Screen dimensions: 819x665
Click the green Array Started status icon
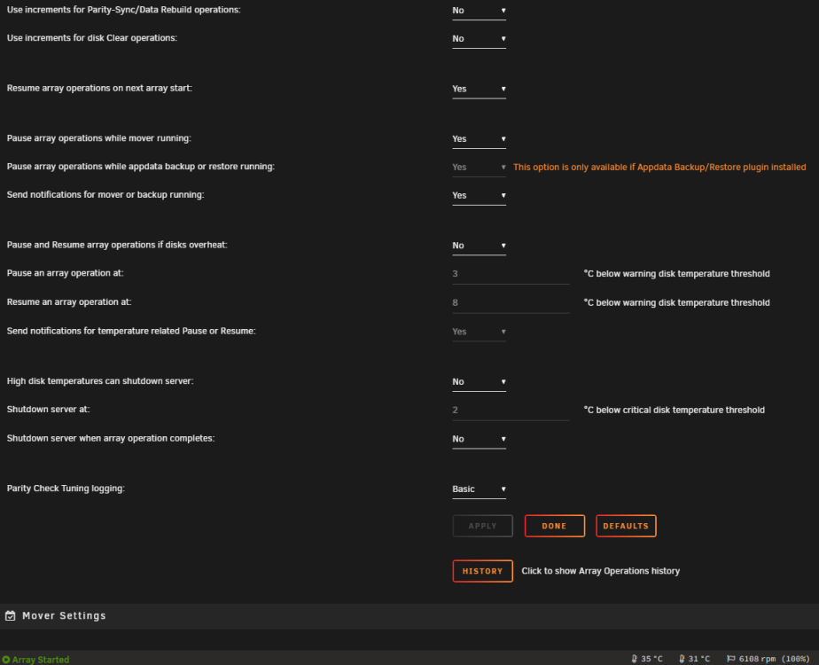5,660
